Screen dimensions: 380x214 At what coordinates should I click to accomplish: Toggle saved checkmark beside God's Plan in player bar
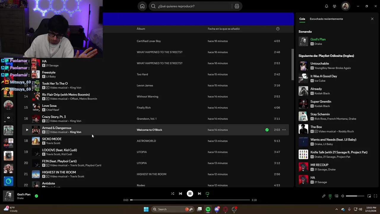[36, 196]
